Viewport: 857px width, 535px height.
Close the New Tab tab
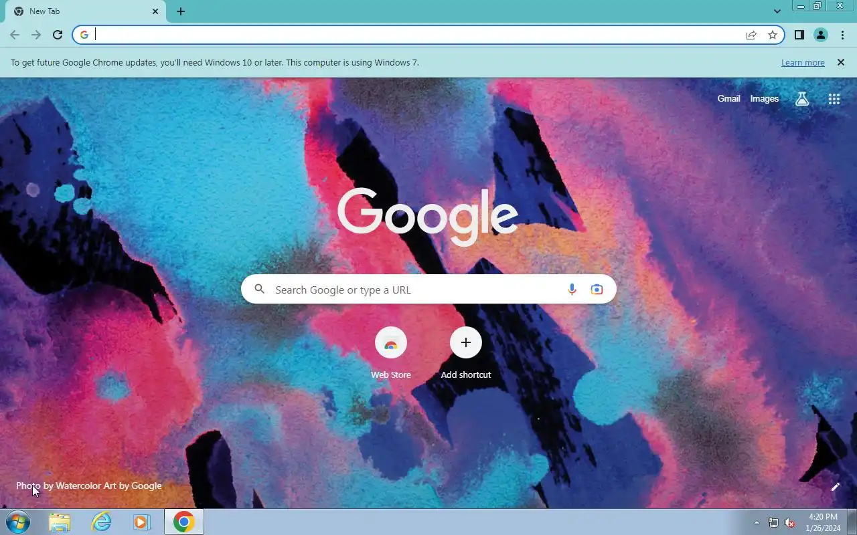pyautogui.click(x=155, y=11)
